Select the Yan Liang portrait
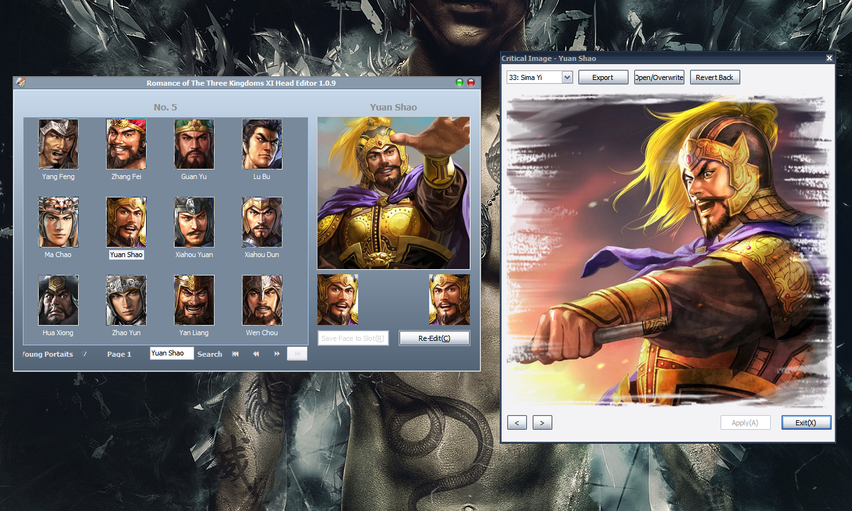Image resolution: width=852 pixels, height=511 pixels. pos(194,300)
